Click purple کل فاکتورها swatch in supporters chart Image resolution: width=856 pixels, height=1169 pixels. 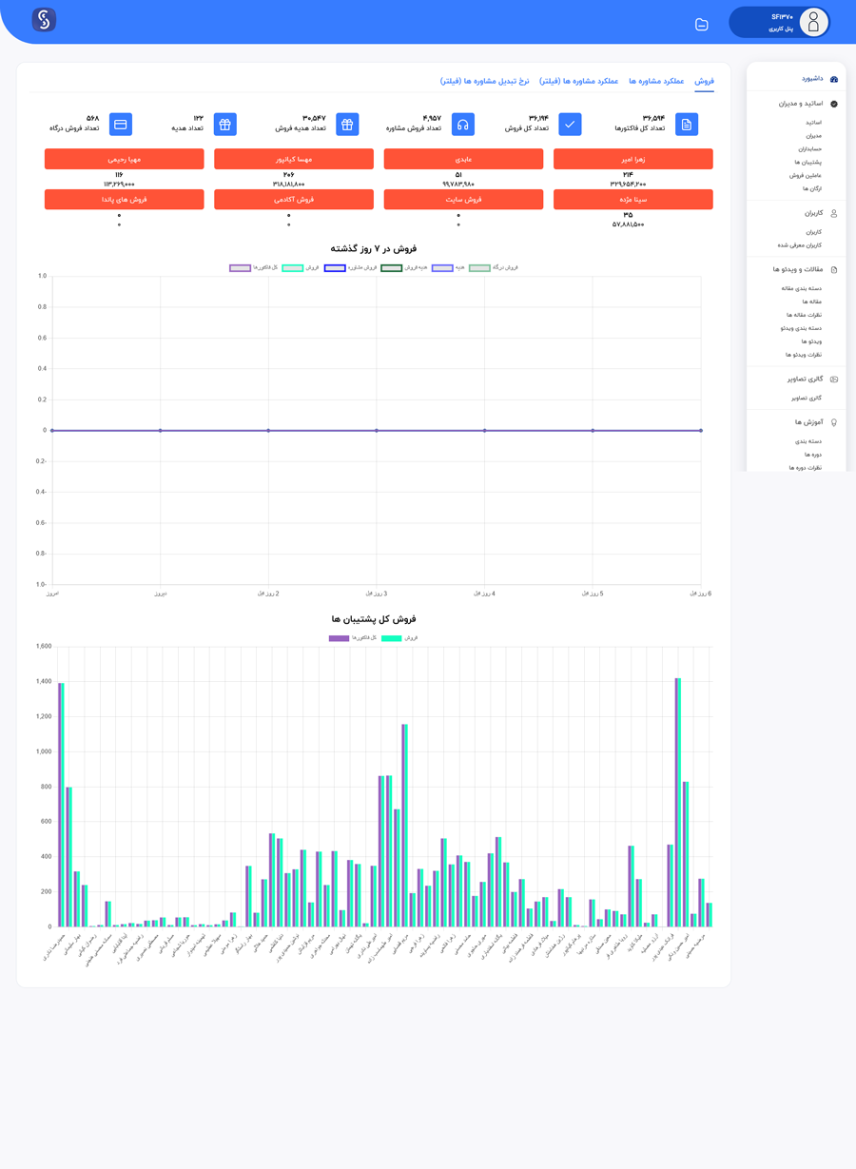coord(340,638)
